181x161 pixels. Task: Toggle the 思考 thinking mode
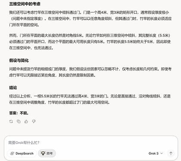(x=47, y=153)
